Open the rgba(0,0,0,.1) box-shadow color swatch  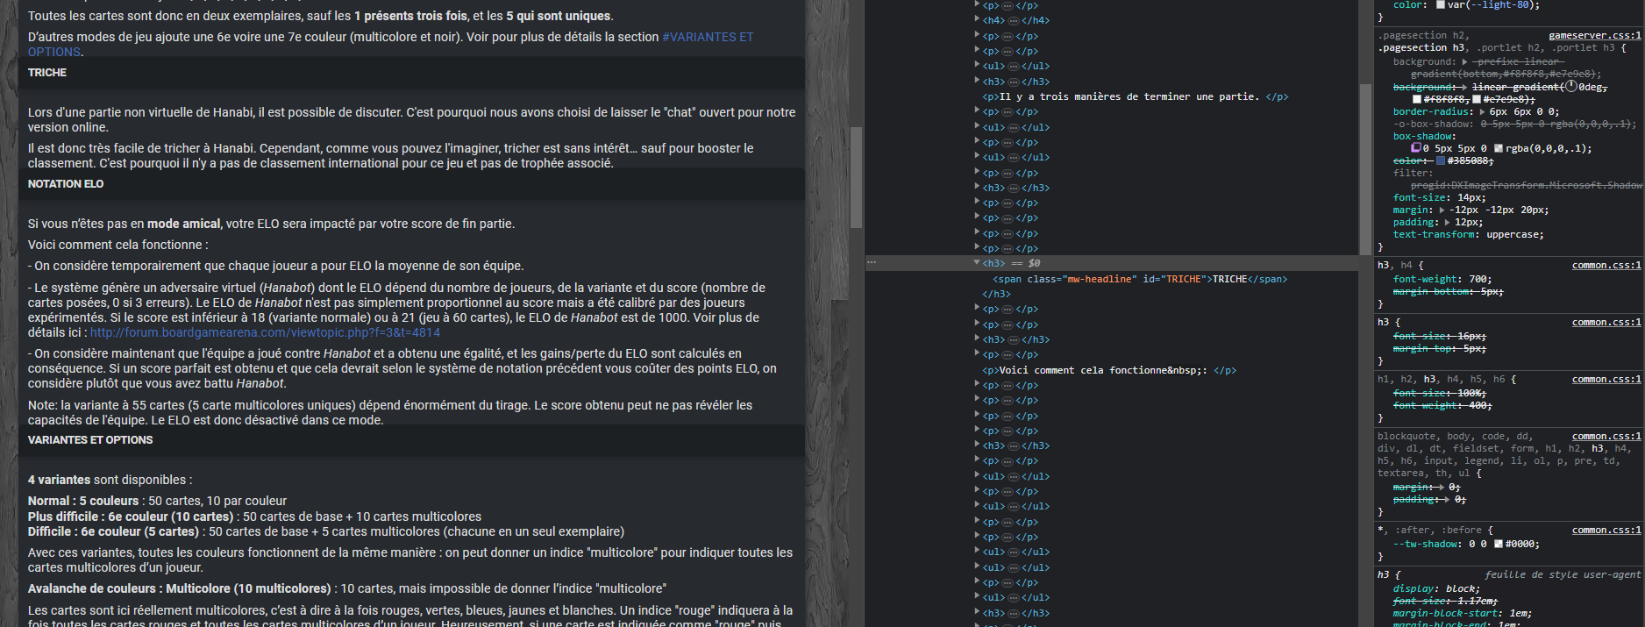(1498, 148)
